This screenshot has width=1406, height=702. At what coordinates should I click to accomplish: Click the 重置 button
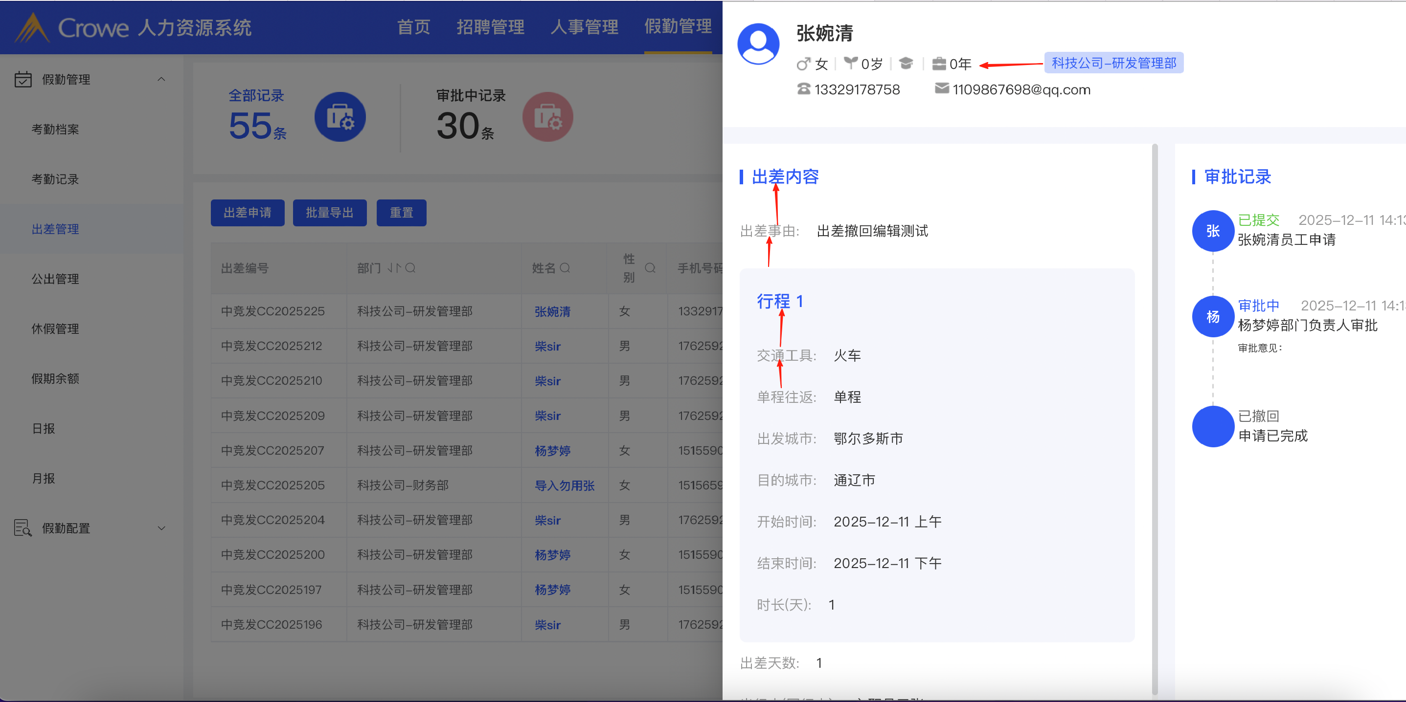tap(401, 213)
